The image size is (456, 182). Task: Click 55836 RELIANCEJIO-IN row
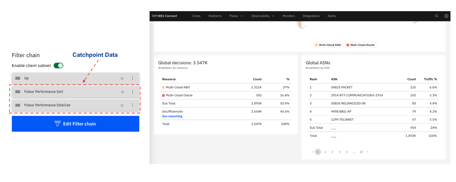[373, 104]
